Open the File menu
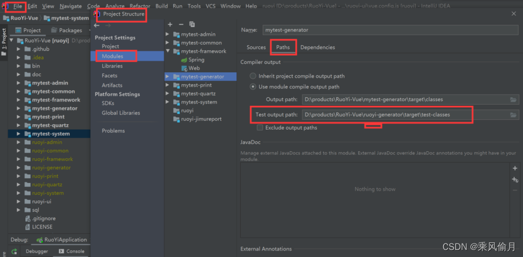The height and width of the screenshot is (257, 523). tap(18, 6)
